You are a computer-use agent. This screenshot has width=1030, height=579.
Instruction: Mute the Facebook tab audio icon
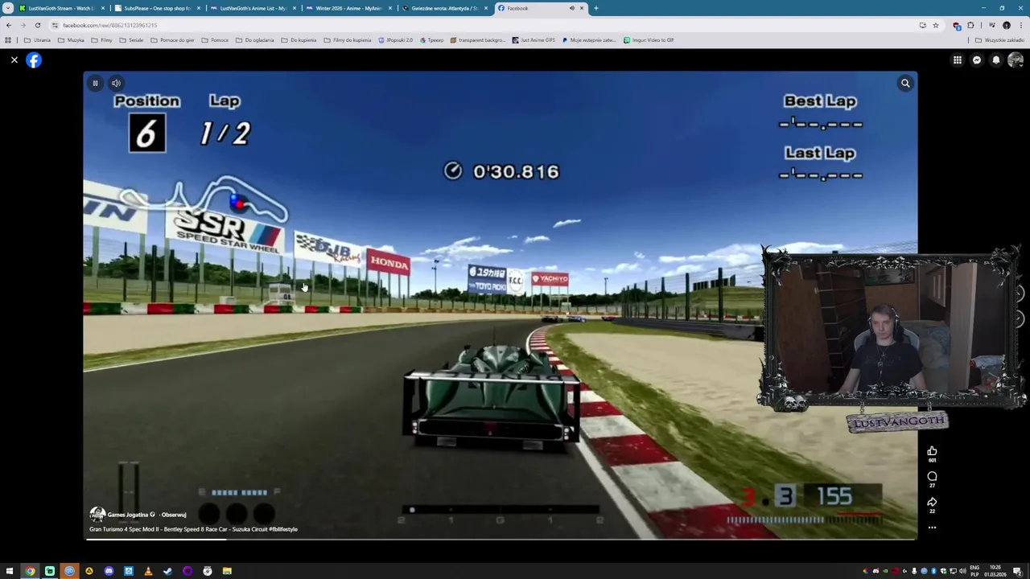[572, 8]
